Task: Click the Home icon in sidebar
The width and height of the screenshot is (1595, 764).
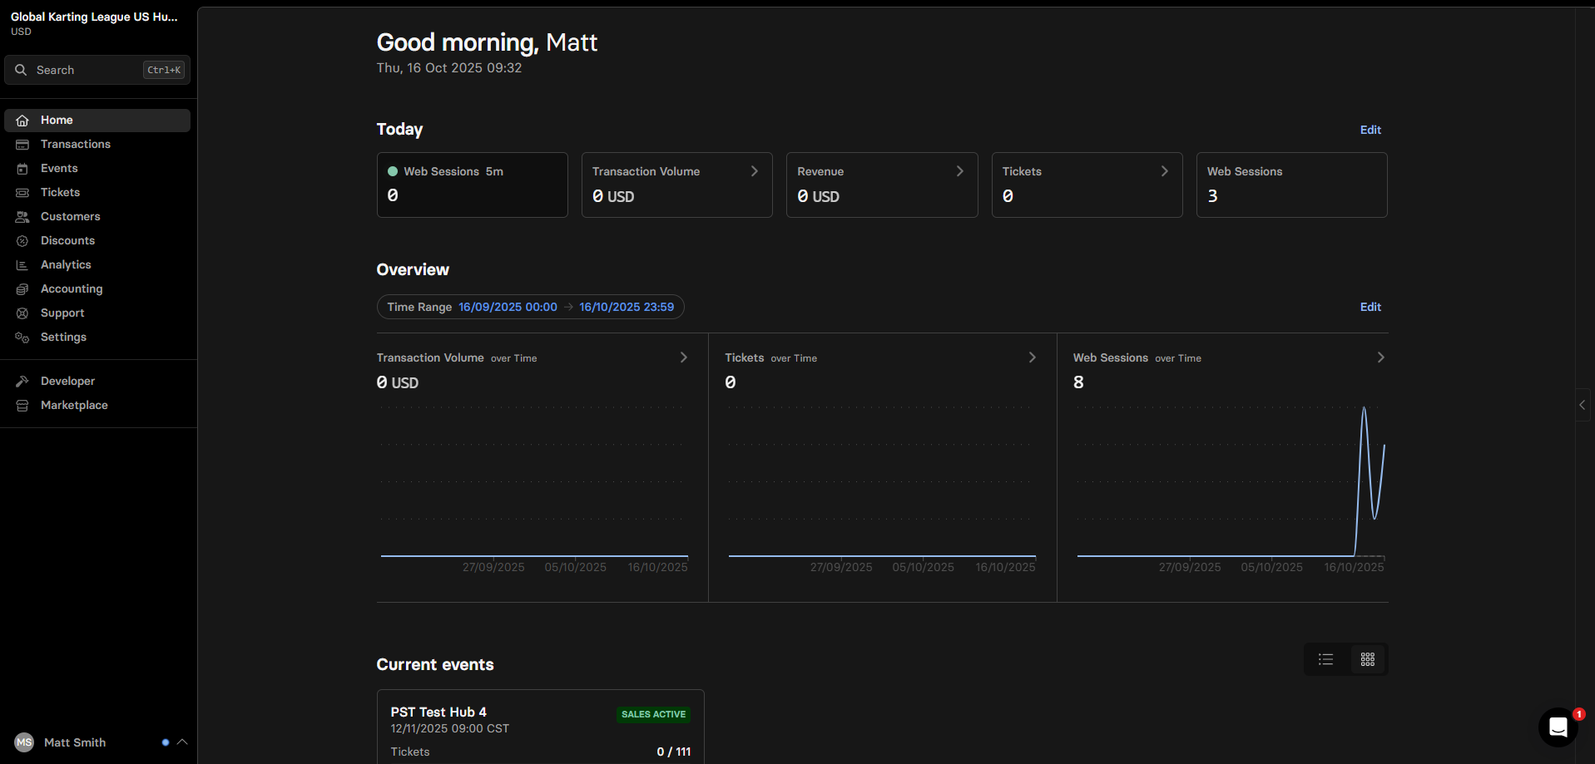Action: [22, 121]
